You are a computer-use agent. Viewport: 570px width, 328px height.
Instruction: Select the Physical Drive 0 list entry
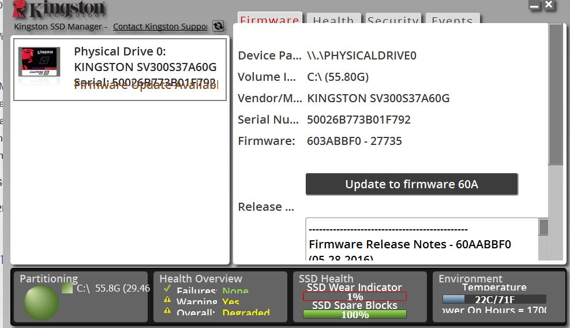coord(120,69)
